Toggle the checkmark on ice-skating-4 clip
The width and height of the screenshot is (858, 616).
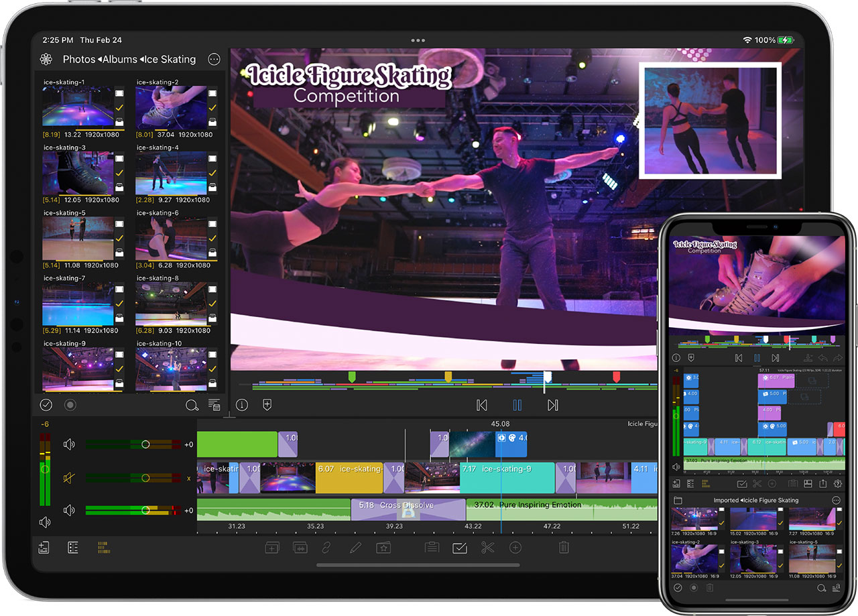[x=212, y=173]
